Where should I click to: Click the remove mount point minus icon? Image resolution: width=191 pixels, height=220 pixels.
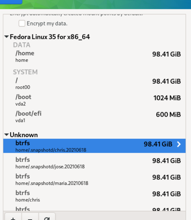point(30,217)
